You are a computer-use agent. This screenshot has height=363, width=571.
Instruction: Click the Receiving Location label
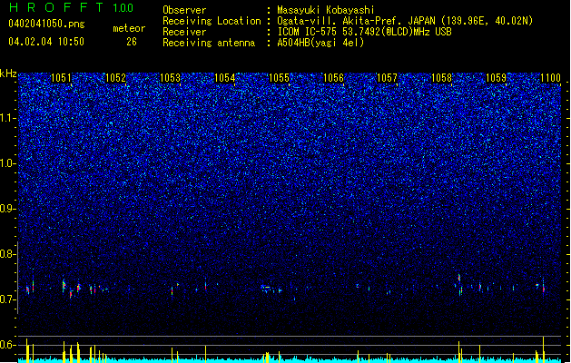[x=212, y=21]
